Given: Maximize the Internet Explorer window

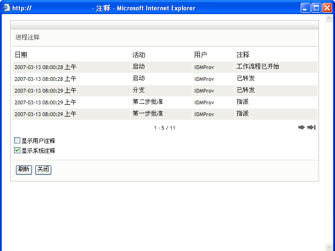Looking at the screenshot, I should 316,8.
